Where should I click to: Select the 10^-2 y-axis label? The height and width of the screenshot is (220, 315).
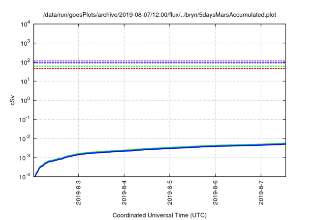coord(25,139)
